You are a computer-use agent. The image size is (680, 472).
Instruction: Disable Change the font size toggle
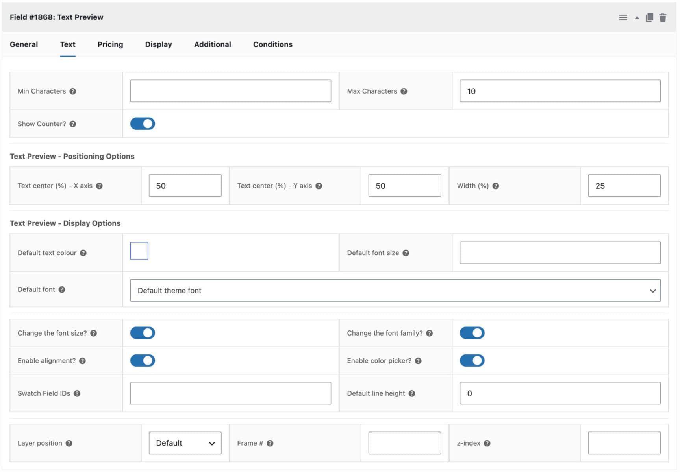143,333
